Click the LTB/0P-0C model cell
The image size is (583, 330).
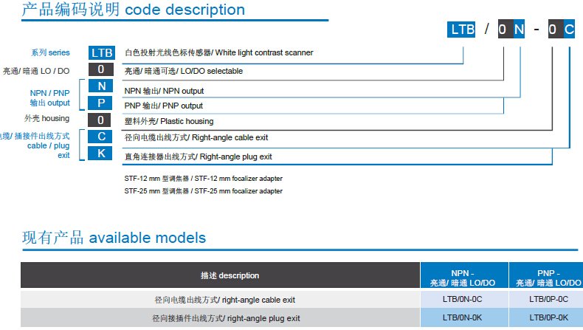point(548,299)
